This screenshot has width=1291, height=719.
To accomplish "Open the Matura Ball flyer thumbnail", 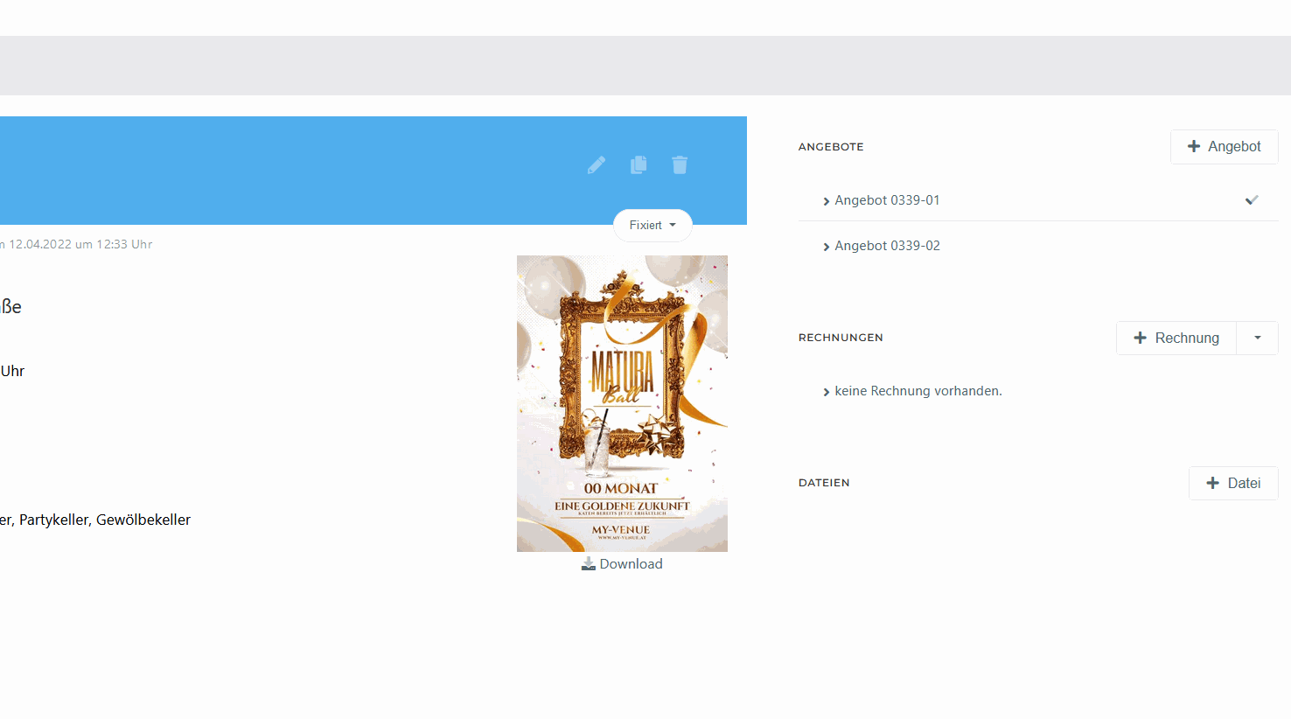I will coord(622,403).
